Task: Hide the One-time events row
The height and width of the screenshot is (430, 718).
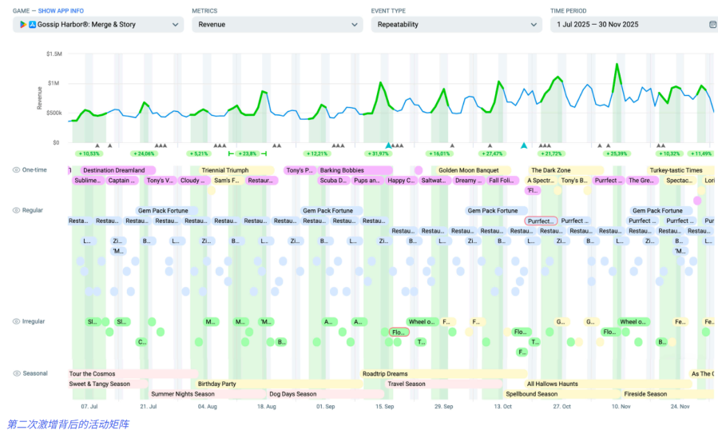Action: [x=16, y=170]
